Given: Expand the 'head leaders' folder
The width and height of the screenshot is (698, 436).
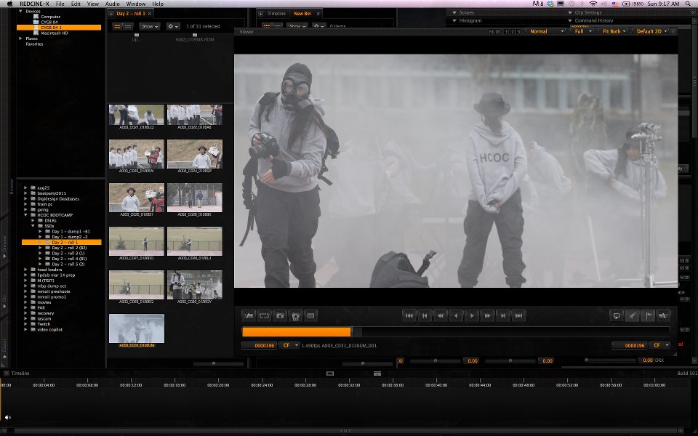Looking at the screenshot, I should point(25,270).
